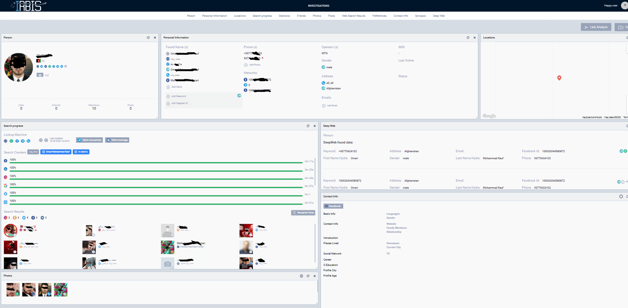The height and width of the screenshot is (308, 628).
Task: Click the add icon in Photos header
Action: 301,276
